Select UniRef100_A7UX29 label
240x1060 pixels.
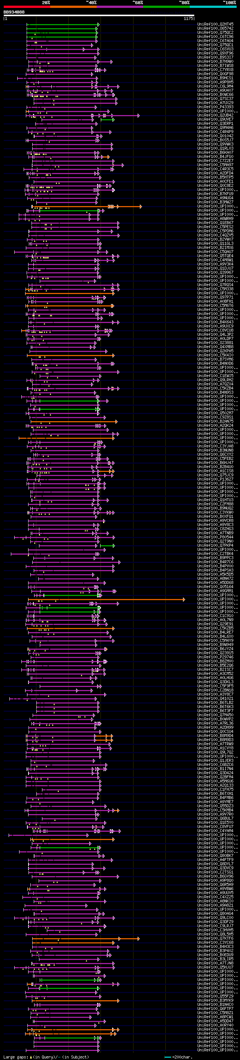click(215, 103)
